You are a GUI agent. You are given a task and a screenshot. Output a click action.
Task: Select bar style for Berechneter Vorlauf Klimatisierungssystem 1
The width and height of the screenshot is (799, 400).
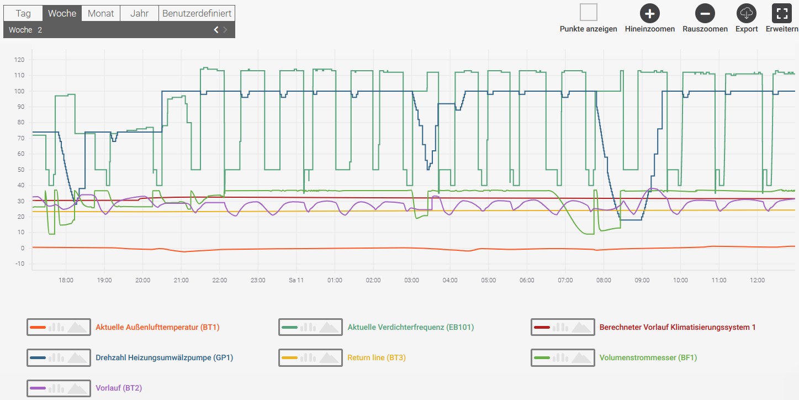point(560,327)
